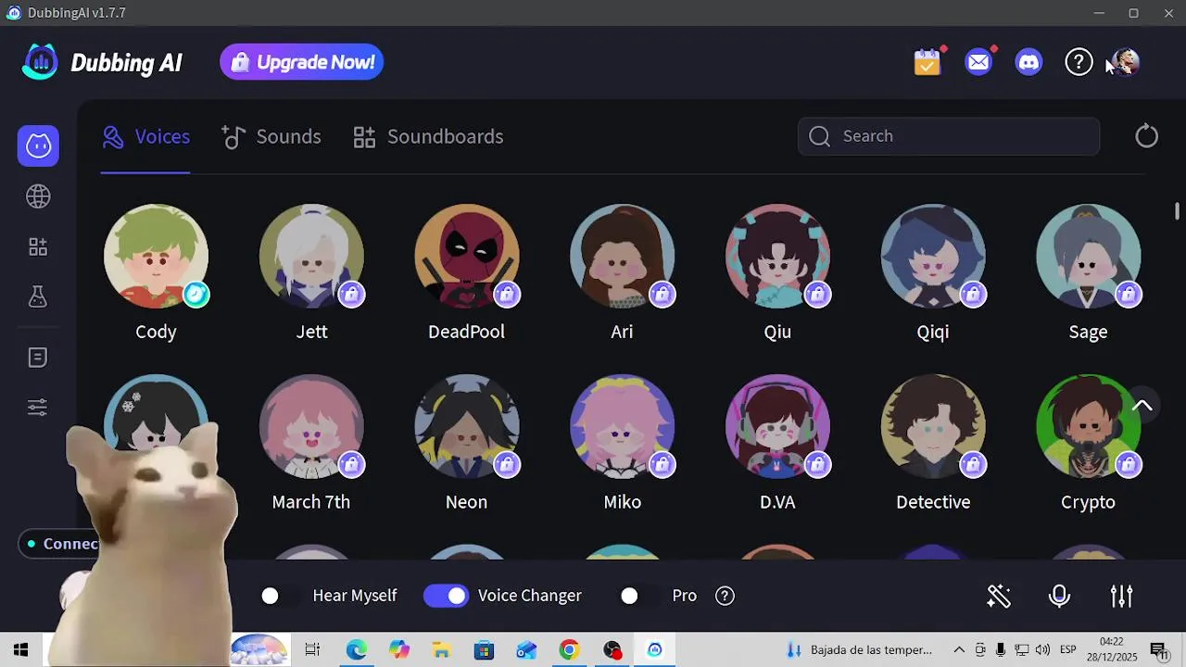The image size is (1186, 667).
Task: Click the vertical scrollbar of voice list
Action: coord(1177,211)
